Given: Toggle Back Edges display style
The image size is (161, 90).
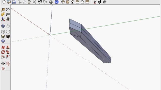Looking at the screenshot, I should [x=8, y=26].
